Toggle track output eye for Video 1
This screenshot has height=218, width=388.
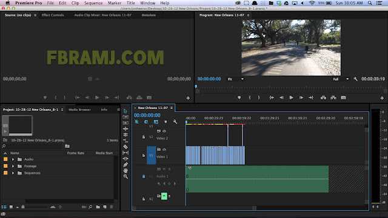pos(164,150)
